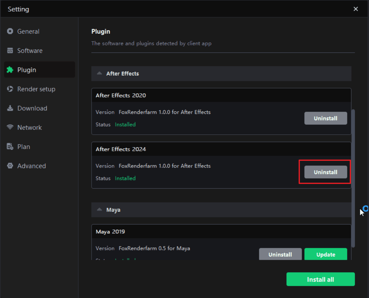Click the Download arrow icon in sidebar
The height and width of the screenshot is (298, 369).
coord(10,108)
